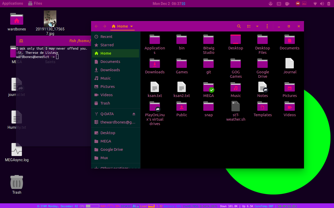Open the Games folder

click(182, 66)
